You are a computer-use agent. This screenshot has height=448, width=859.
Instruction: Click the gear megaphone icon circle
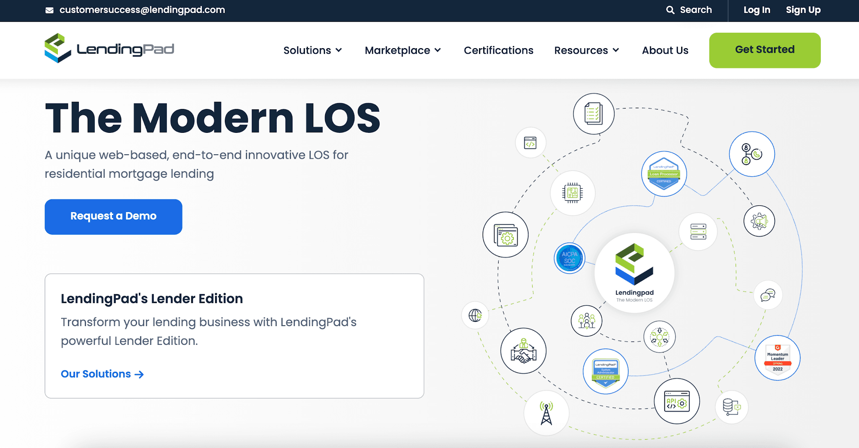(759, 221)
